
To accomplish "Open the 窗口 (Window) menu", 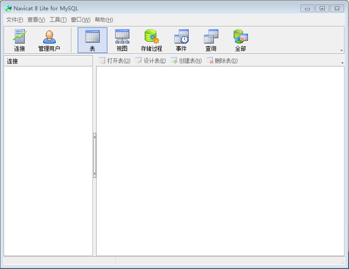I will pos(80,20).
